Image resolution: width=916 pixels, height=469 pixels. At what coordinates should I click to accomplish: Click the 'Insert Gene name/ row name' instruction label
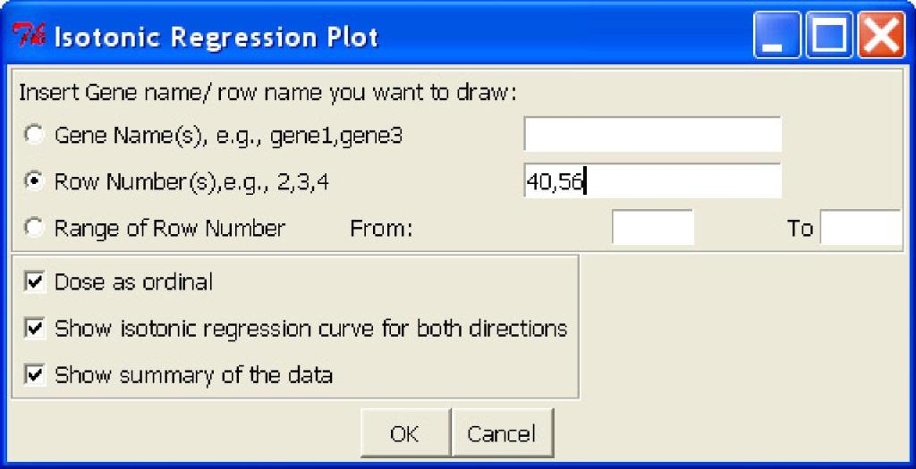268,93
